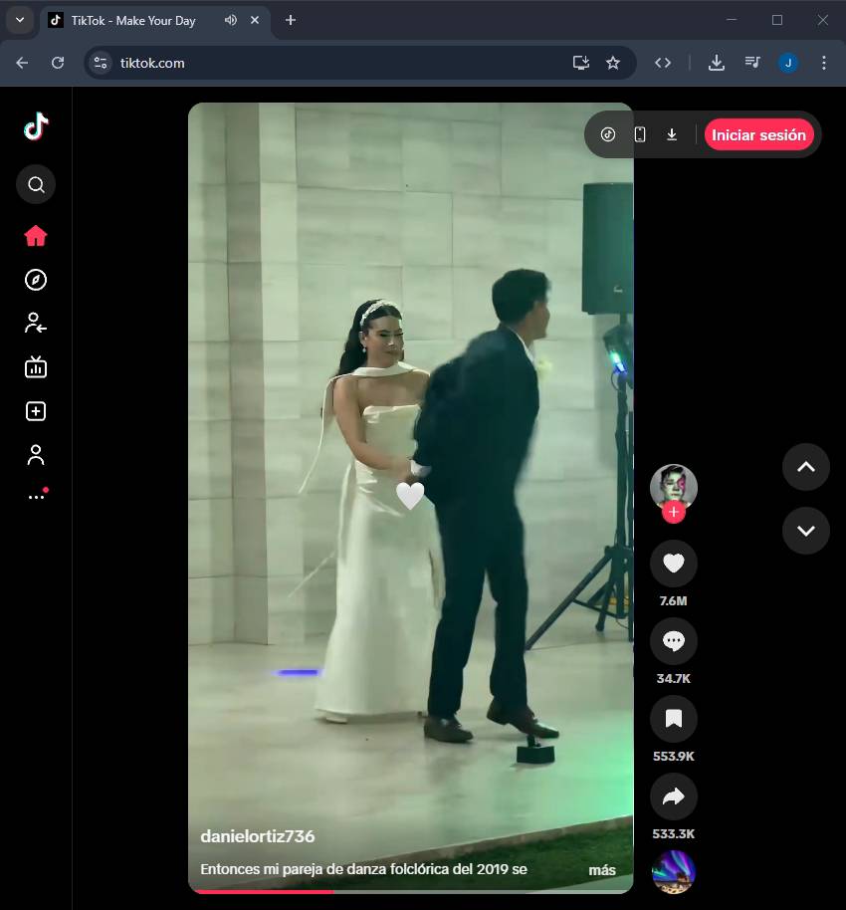Open the Explore compass icon
846x910 pixels.
36,280
